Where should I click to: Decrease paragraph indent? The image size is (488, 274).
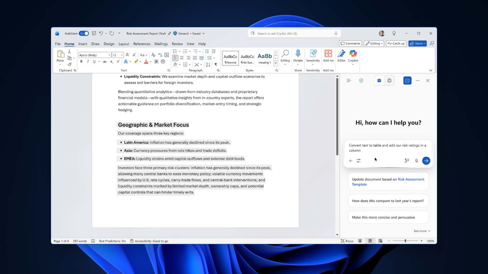(x=207, y=51)
